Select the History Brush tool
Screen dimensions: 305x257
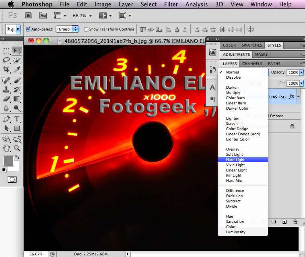[17, 90]
